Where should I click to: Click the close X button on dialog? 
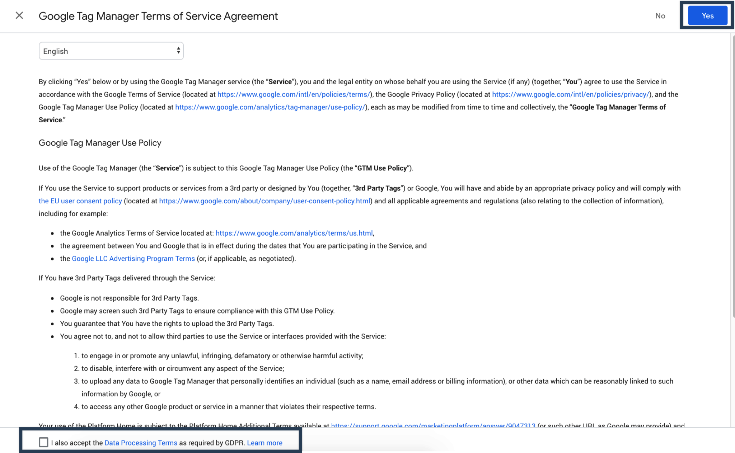19,15
